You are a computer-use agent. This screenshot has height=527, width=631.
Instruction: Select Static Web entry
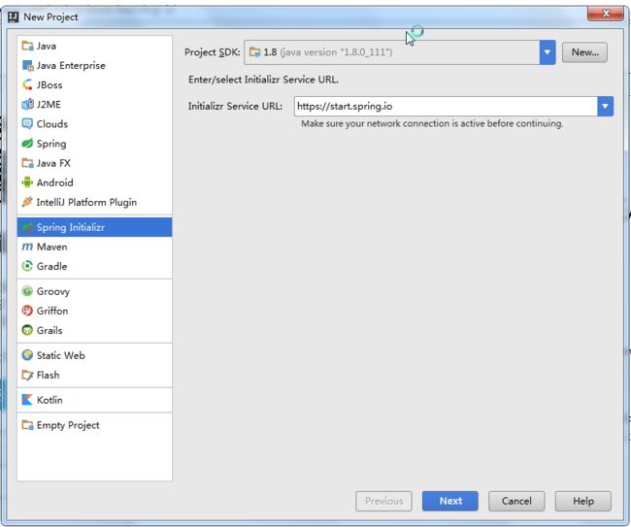(94, 355)
